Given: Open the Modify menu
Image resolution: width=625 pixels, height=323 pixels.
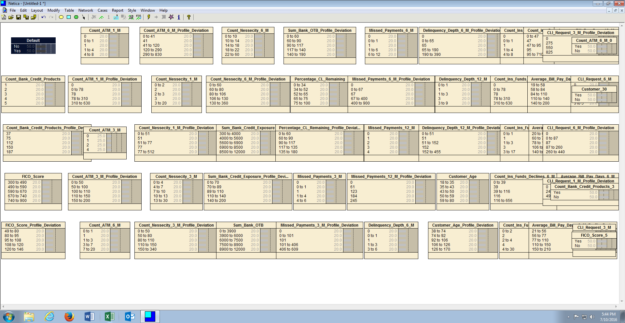Looking at the screenshot, I should pos(54,10).
